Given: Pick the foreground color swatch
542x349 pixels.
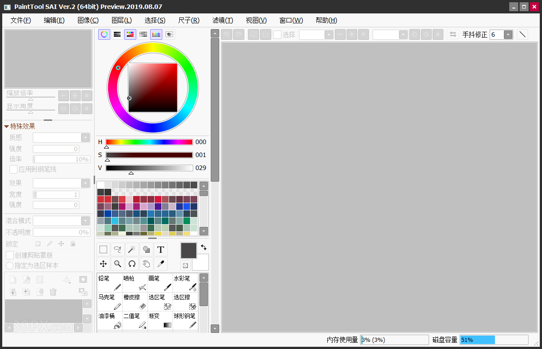Looking at the screenshot, I should [189, 251].
